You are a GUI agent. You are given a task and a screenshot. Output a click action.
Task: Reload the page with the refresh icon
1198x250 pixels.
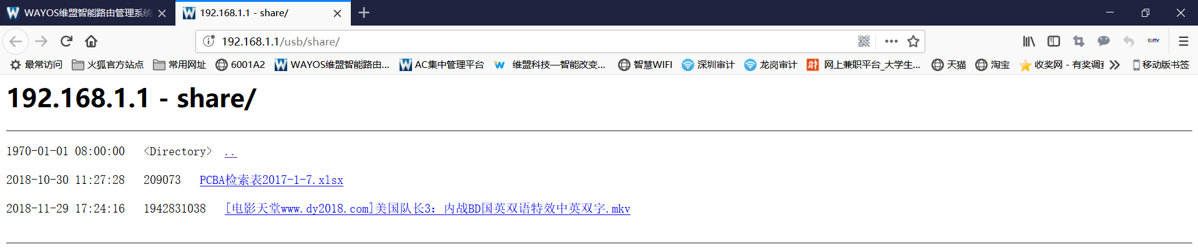(x=66, y=41)
